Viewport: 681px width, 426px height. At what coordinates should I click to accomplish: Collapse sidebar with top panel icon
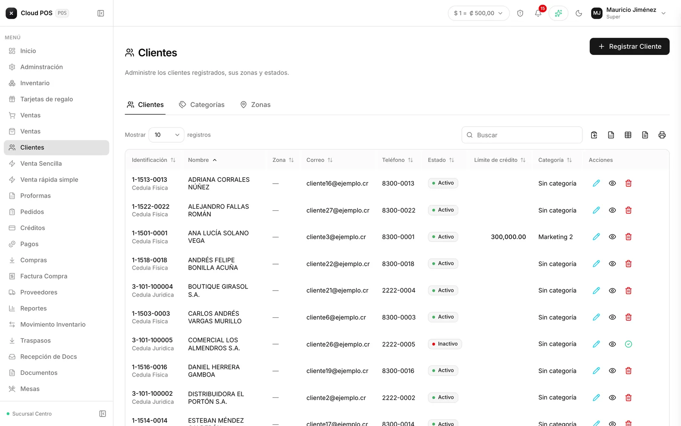pyautogui.click(x=101, y=13)
